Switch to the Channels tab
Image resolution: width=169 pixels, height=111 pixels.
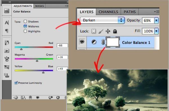click(x=108, y=12)
